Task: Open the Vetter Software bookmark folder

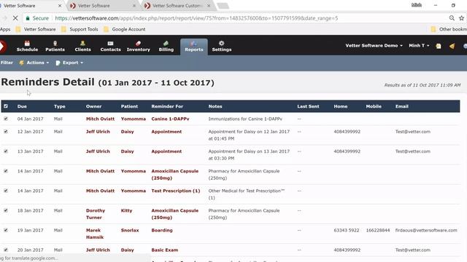Action: coord(36,29)
